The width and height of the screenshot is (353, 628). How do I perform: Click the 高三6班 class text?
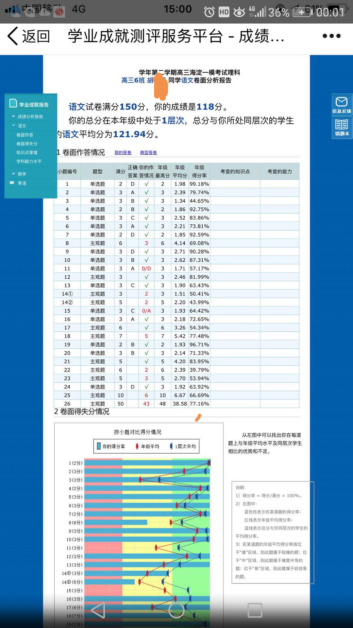coord(133,80)
